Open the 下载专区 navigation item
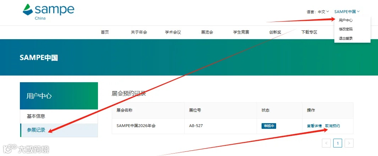 [309, 32]
